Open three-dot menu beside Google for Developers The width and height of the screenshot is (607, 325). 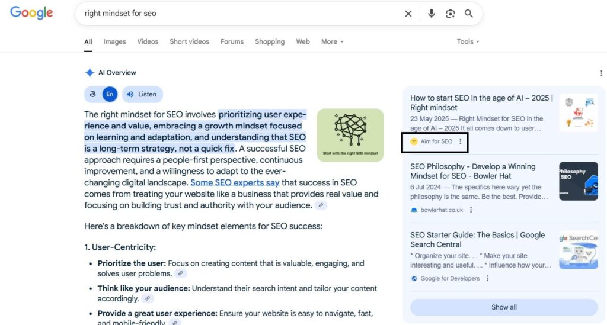pyautogui.click(x=487, y=278)
